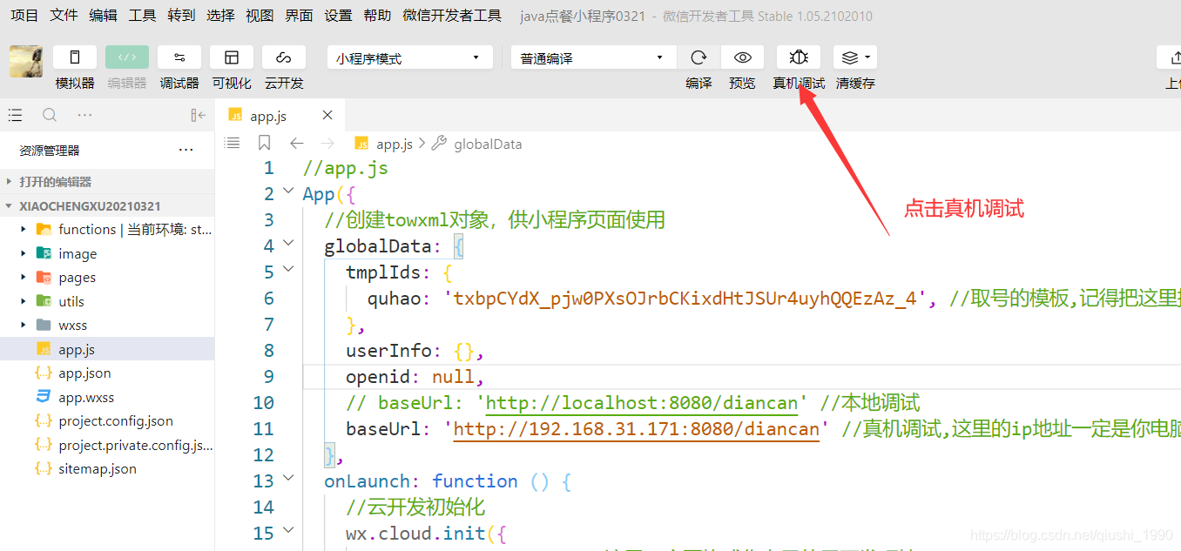Open the 可视化 visual layout button
Viewport: 1181px width, 551px height.
(x=232, y=57)
